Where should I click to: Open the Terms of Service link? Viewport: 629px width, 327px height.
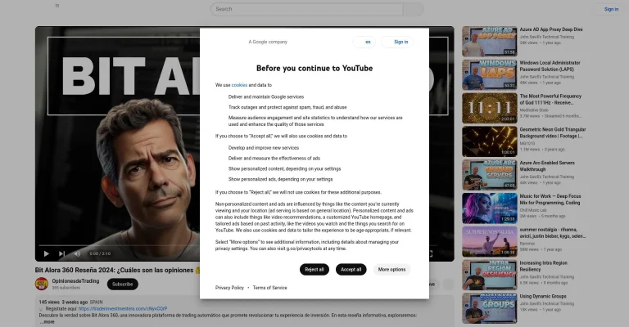click(269, 288)
